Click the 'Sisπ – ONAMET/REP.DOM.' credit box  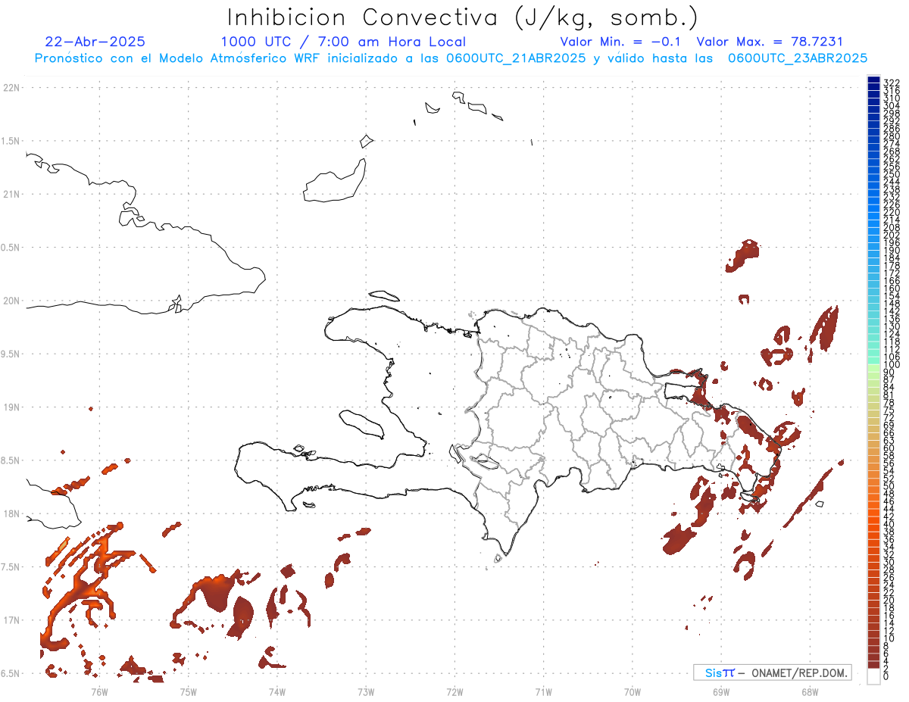772,672
